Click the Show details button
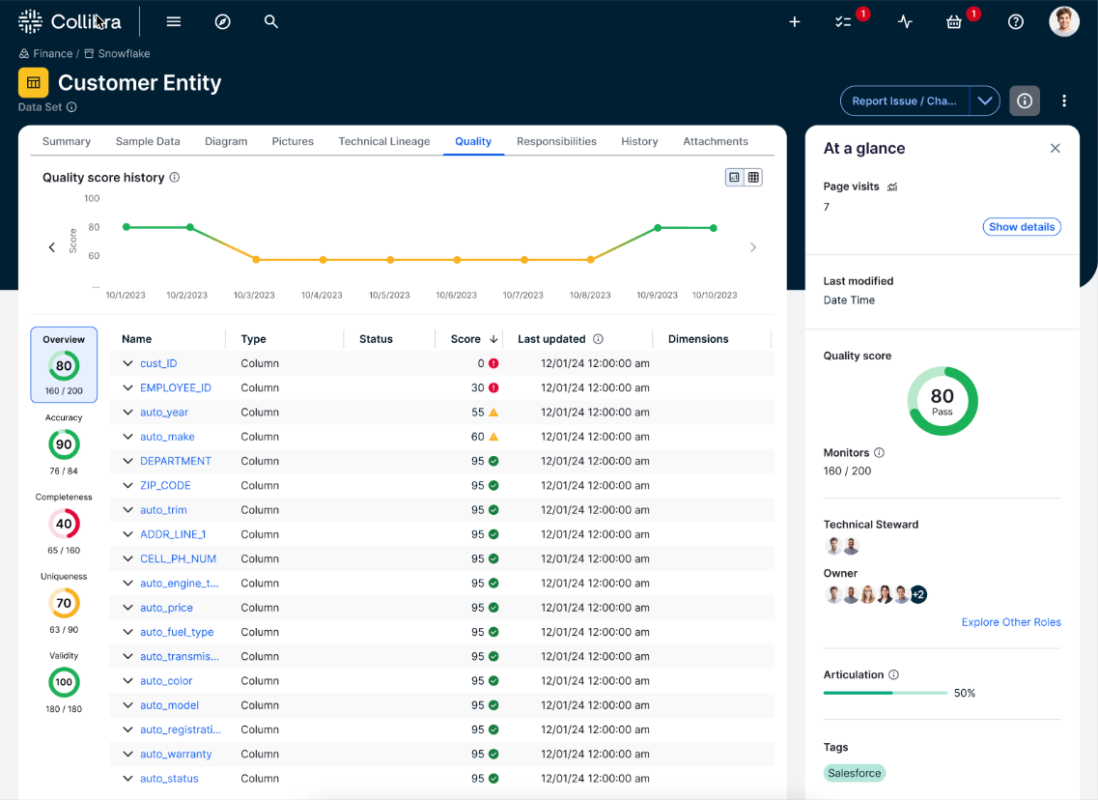The image size is (1098, 800). click(1021, 226)
